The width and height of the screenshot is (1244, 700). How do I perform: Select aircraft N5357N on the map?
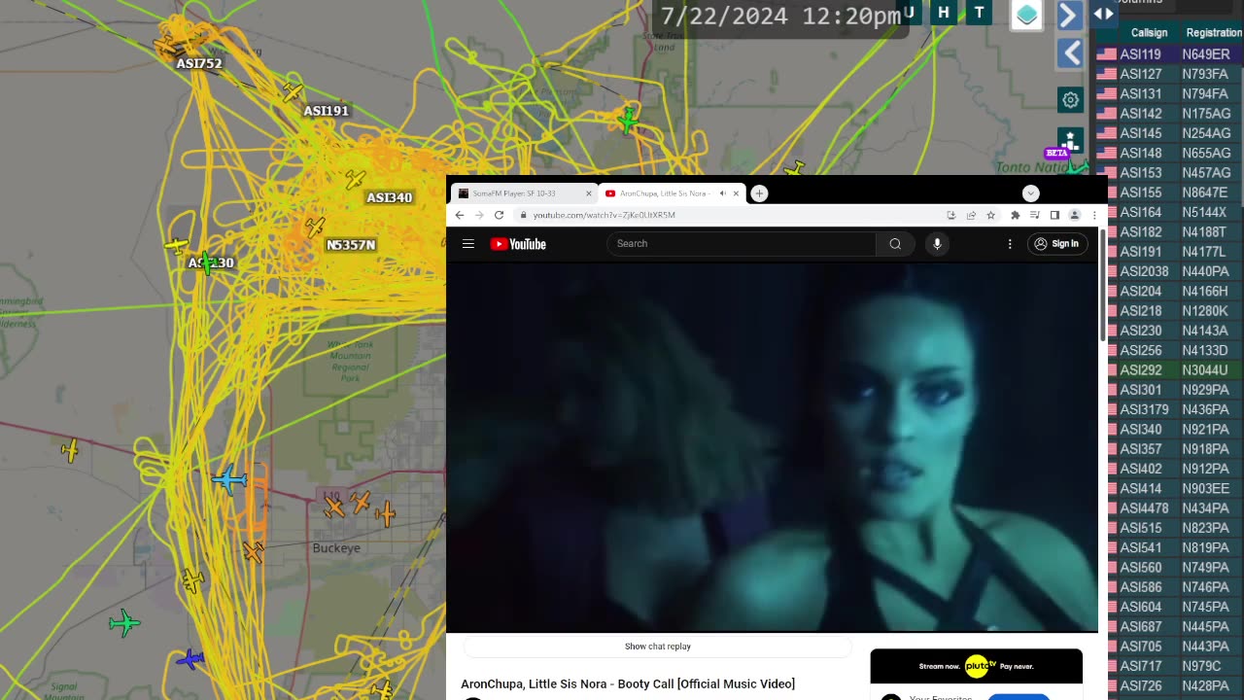[x=351, y=245]
